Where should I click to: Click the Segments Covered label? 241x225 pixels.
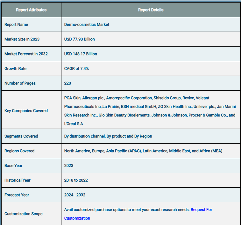point(21,136)
